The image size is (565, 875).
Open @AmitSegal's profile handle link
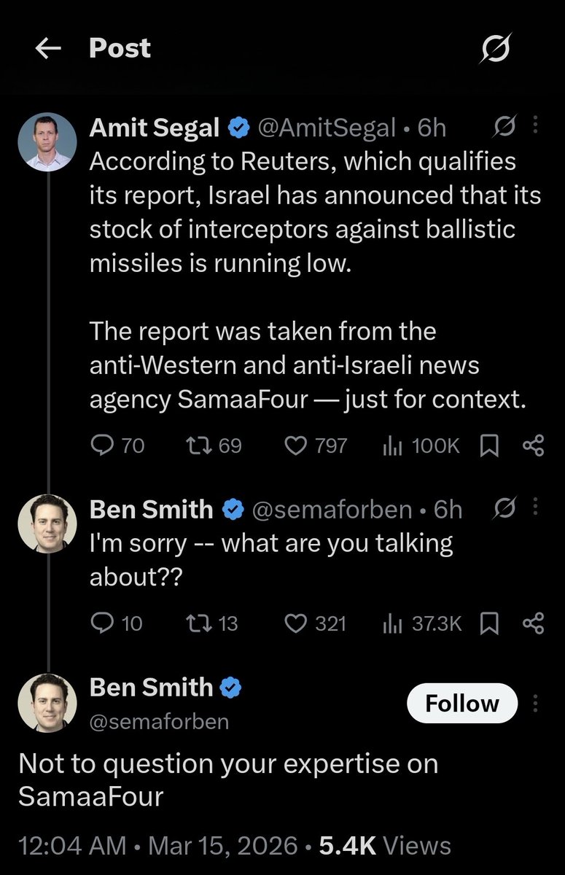click(325, 128)
